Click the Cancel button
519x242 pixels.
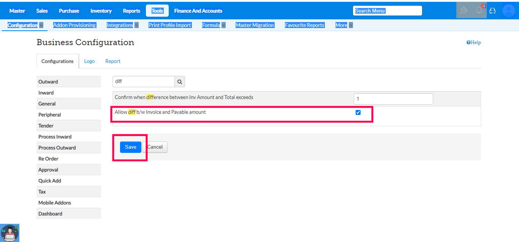point(155,147)
